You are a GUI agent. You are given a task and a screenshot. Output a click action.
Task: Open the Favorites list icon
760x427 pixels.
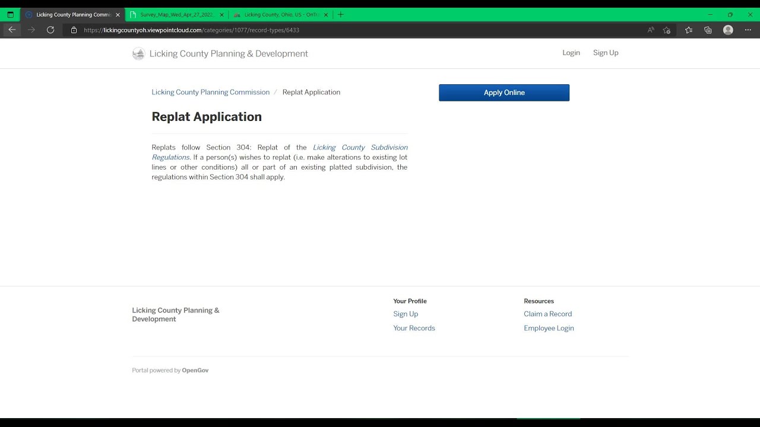tap(689, 30)
